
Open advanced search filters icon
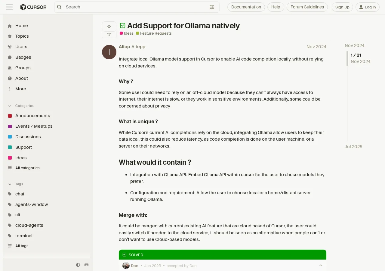212,7
